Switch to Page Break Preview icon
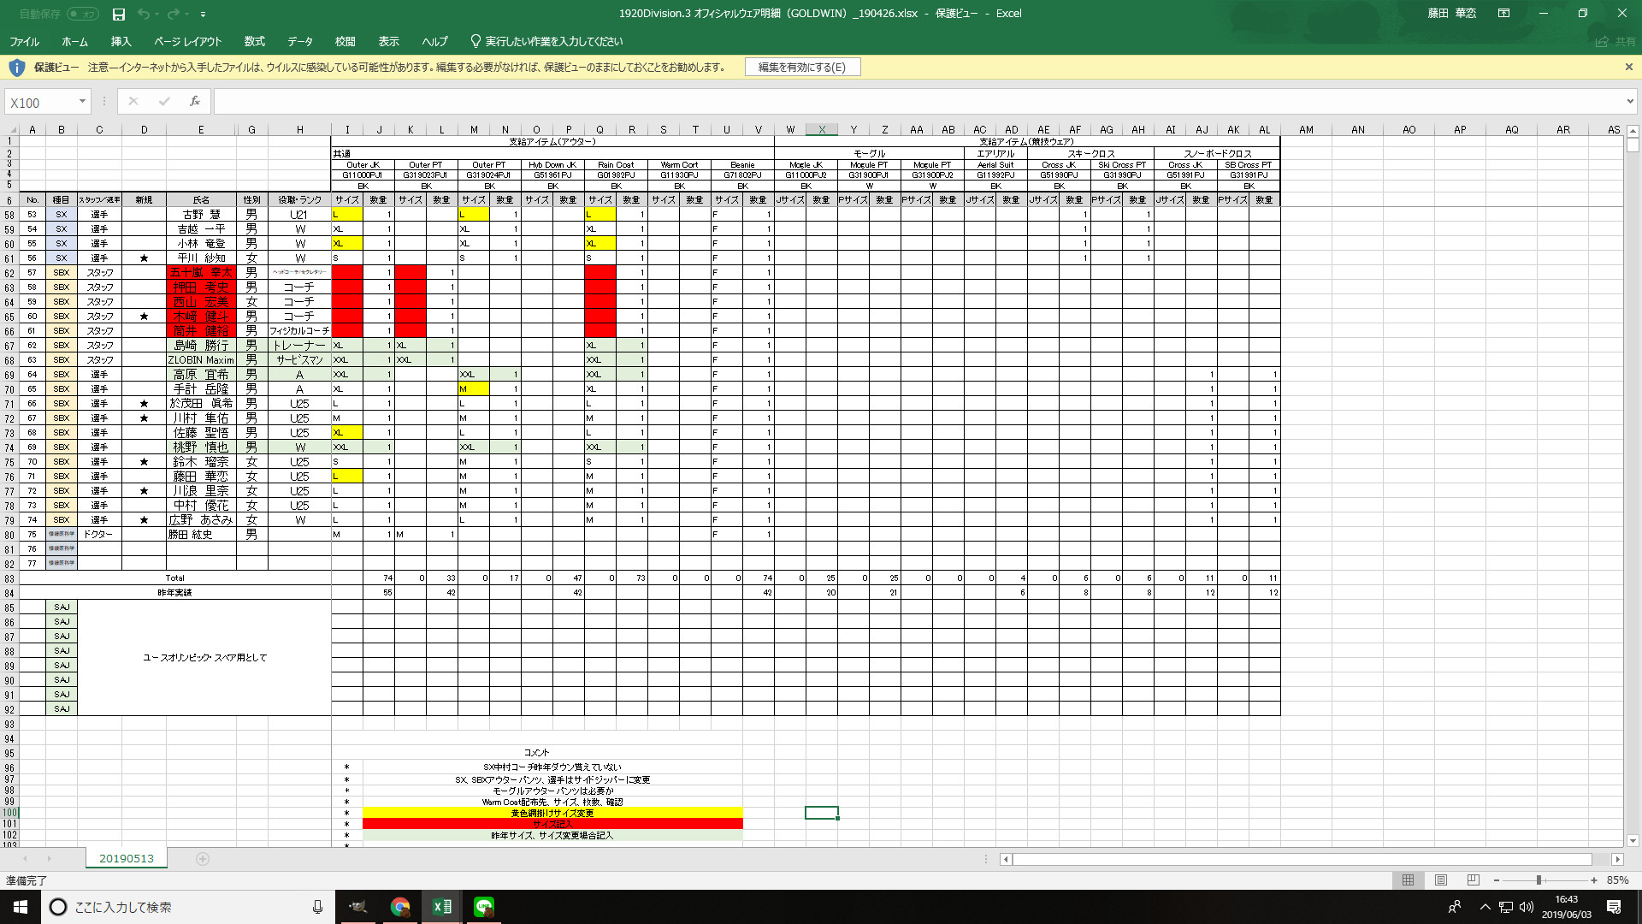The width and height of the screenshot is (1642, 924). coord(1473,880)
